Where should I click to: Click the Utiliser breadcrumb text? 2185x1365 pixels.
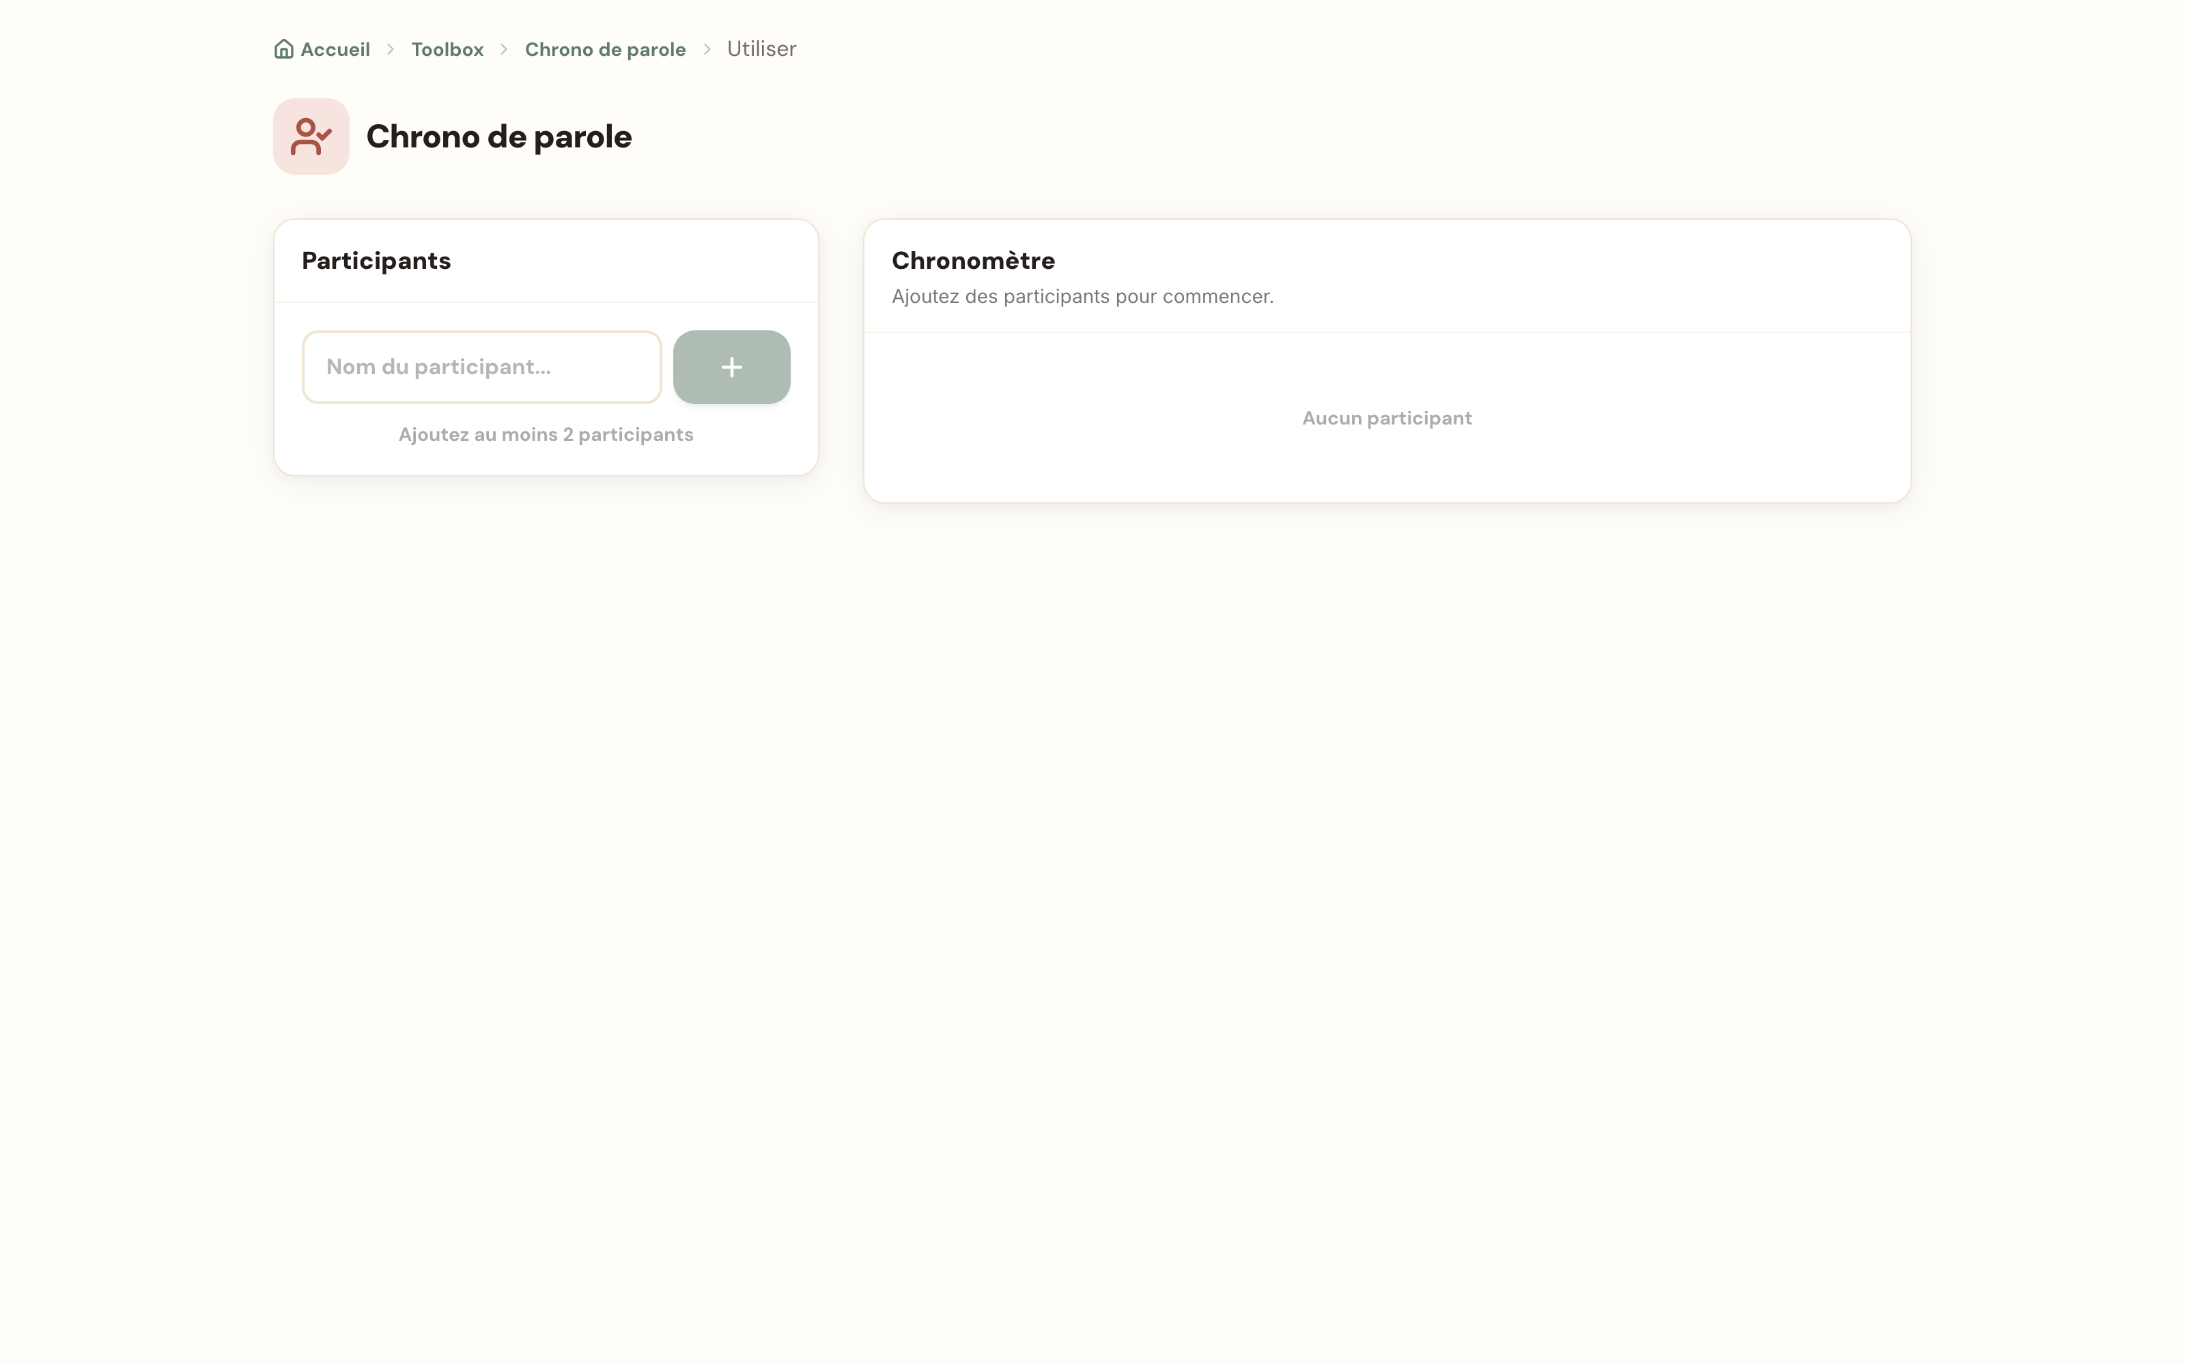pyautogui.click(x=761, y=48)
